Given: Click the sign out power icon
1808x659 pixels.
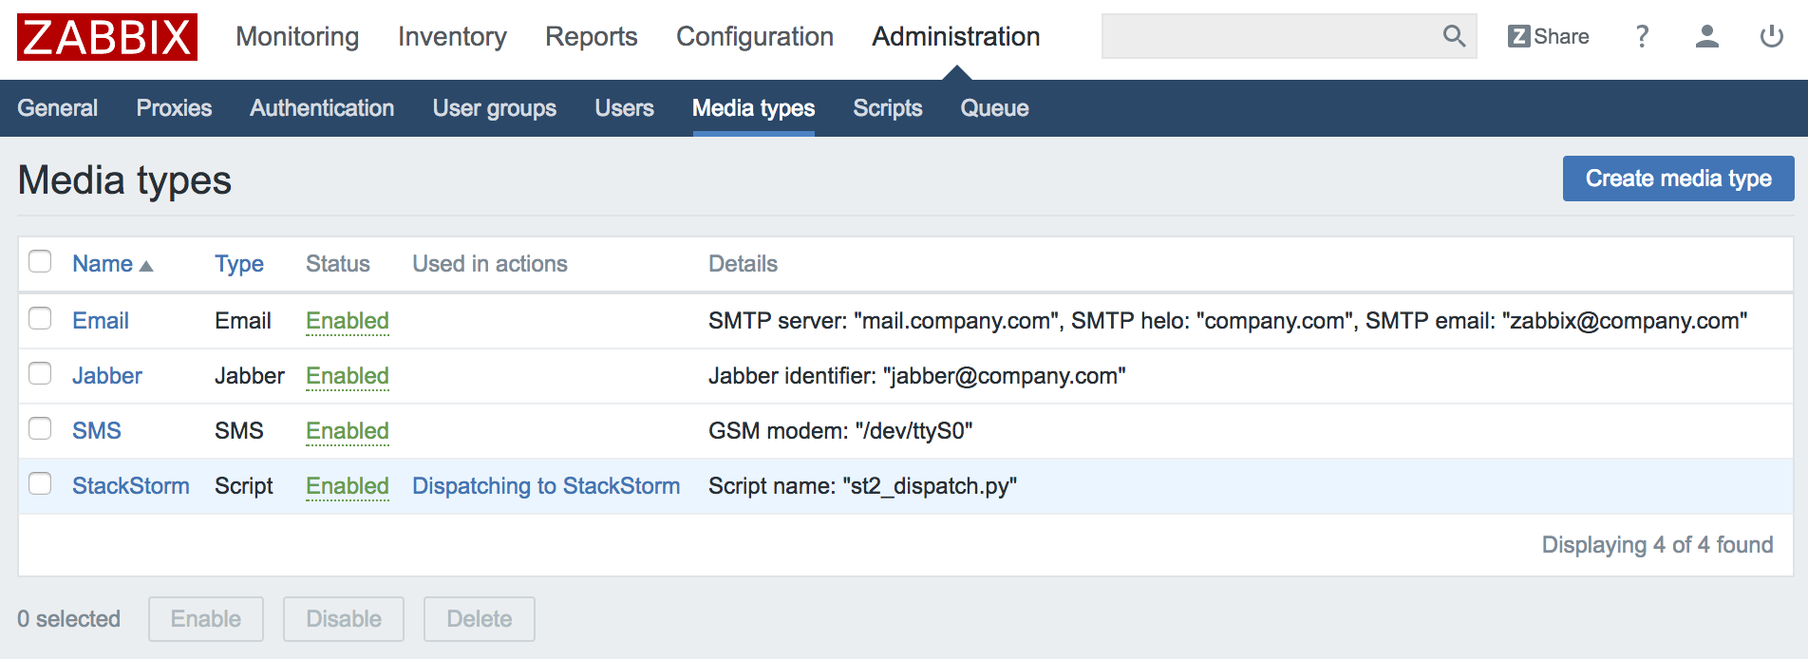Looking at the screenshot, I should coord(1772,36).
